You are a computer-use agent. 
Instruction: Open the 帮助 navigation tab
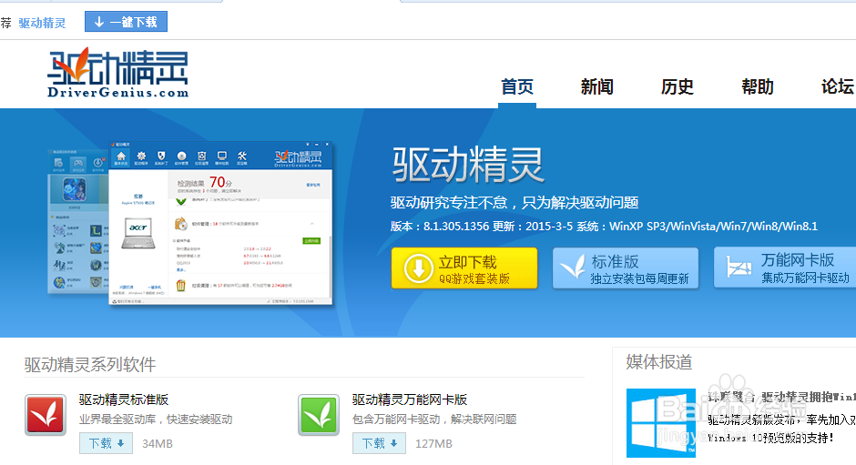click(757, 86)
